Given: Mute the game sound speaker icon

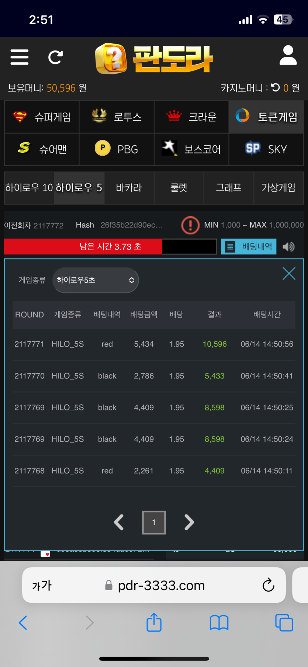Looking at the screenshot, I should click(288, 247).
